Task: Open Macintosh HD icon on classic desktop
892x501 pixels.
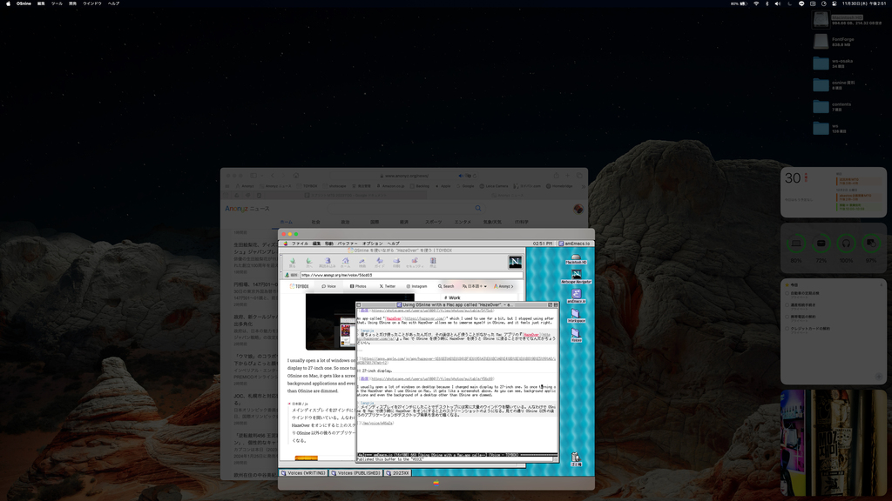Action: [577, 258]
